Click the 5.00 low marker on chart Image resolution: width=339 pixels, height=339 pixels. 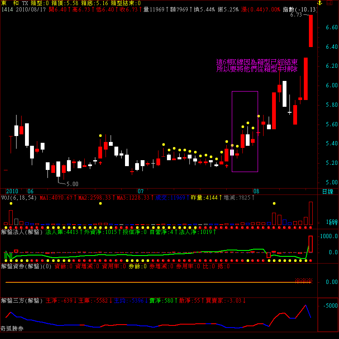[72, 184]
